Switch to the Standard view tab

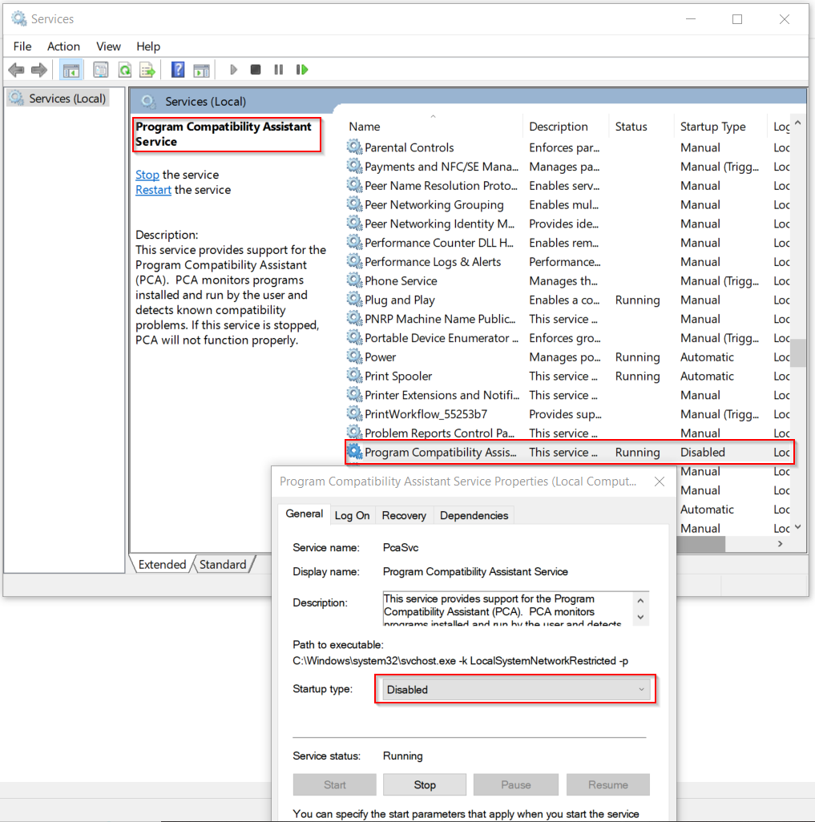point(223,565)
